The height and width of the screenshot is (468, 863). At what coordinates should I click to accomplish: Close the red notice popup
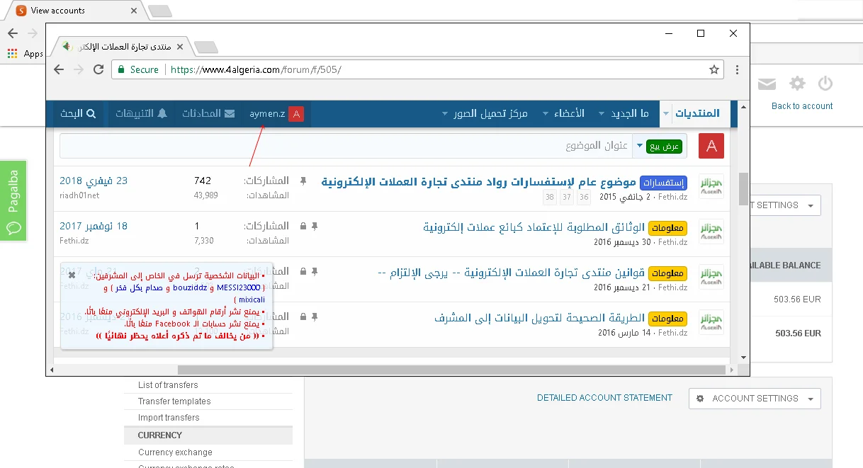tap(72, 275)
